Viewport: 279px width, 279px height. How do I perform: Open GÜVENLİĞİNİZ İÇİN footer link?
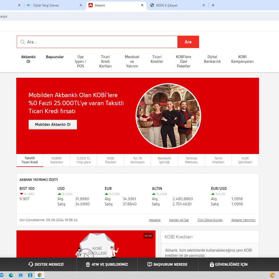coord(231,264)
